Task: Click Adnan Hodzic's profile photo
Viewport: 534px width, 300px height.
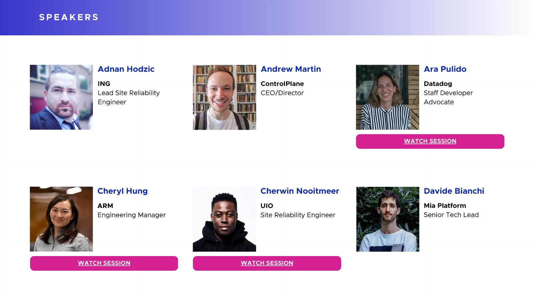Action: point(61,97)
